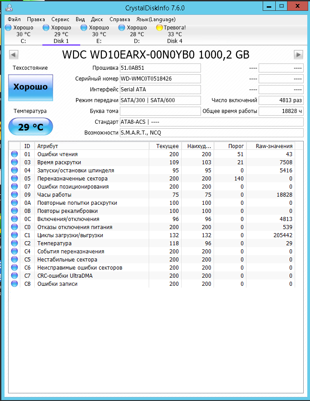
Task: Click the disk model title WDC WD10EARX-00N0YB0
Action: point(155,55)
